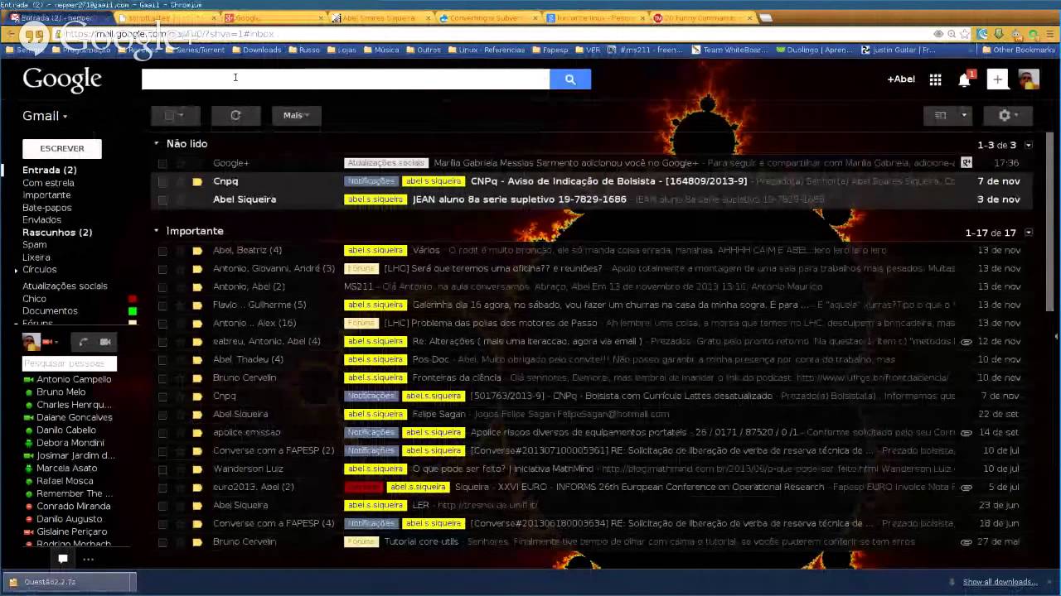Open the Rascunhos (2) label

tap(57, 233)
